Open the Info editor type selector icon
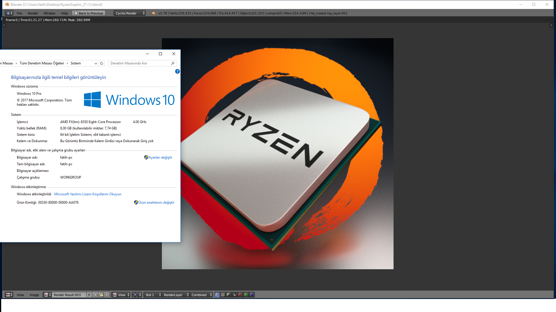Image resolution: width=556 pixels, height=312 pixels. pyautogui.click(x=9, y=13)
